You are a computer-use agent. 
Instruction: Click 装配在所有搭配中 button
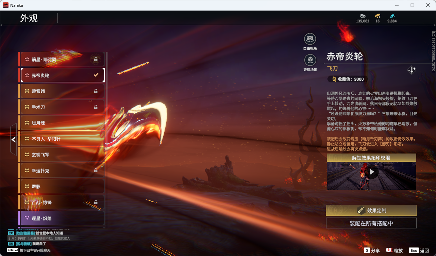click(x=371, y=223)
